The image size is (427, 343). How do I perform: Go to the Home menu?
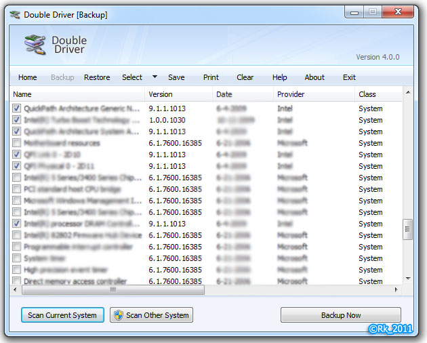(x=28, y=77)
